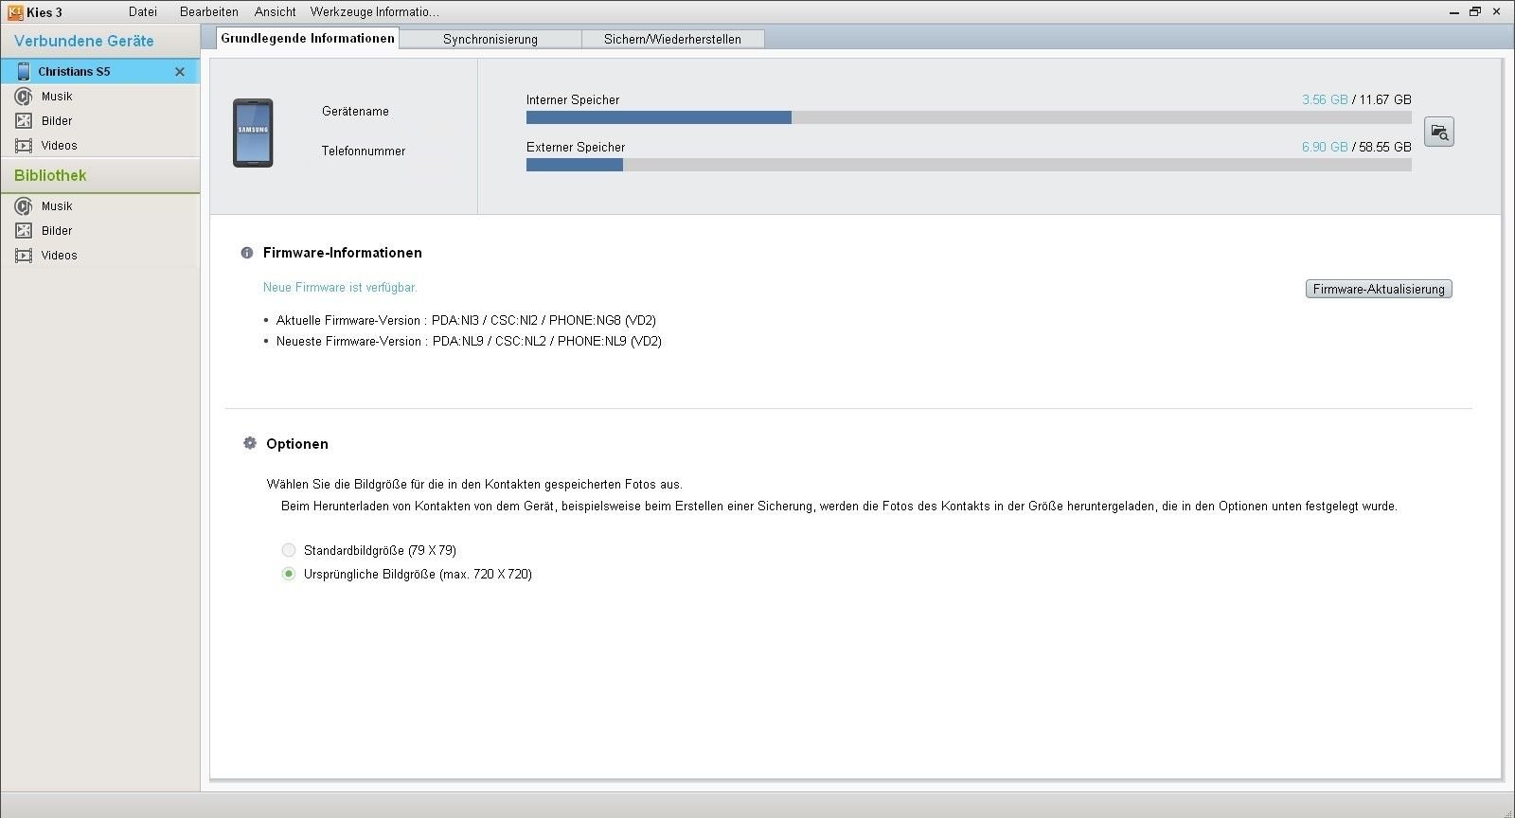Open the Bearbeiten menu
The height and width of the screenshot is (818, 1515).
209,12
